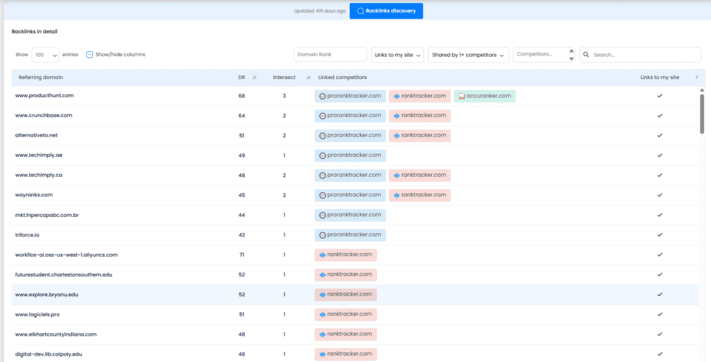This screenshot has height=362, width=711.
Task: Open the wayranks.com referring domain link
Action: [x=34, y=195]
